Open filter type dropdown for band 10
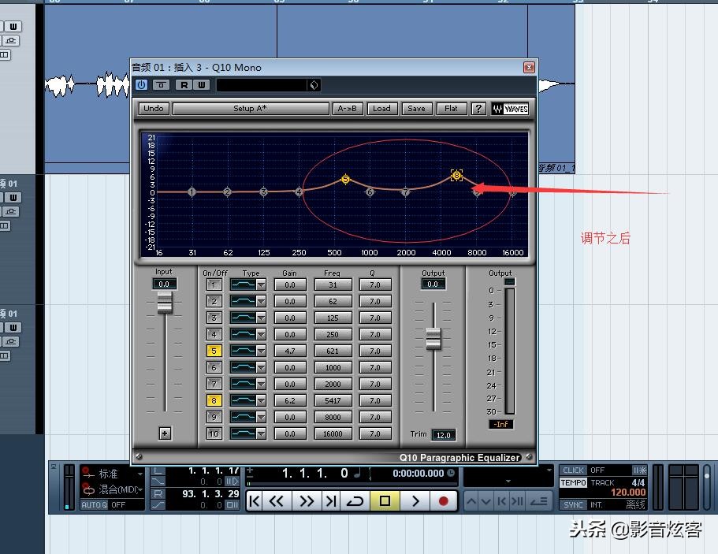This screenshot has height=554, width=718. coord(261,433)
